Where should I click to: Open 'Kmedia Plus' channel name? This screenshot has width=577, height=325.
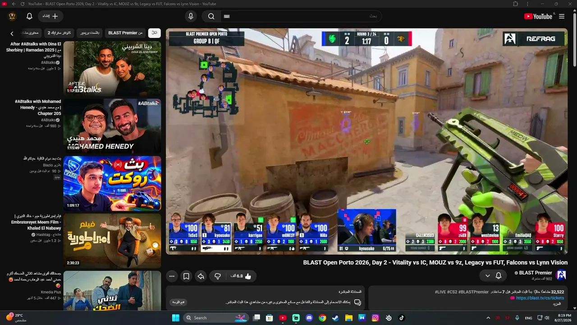point(51,292)
